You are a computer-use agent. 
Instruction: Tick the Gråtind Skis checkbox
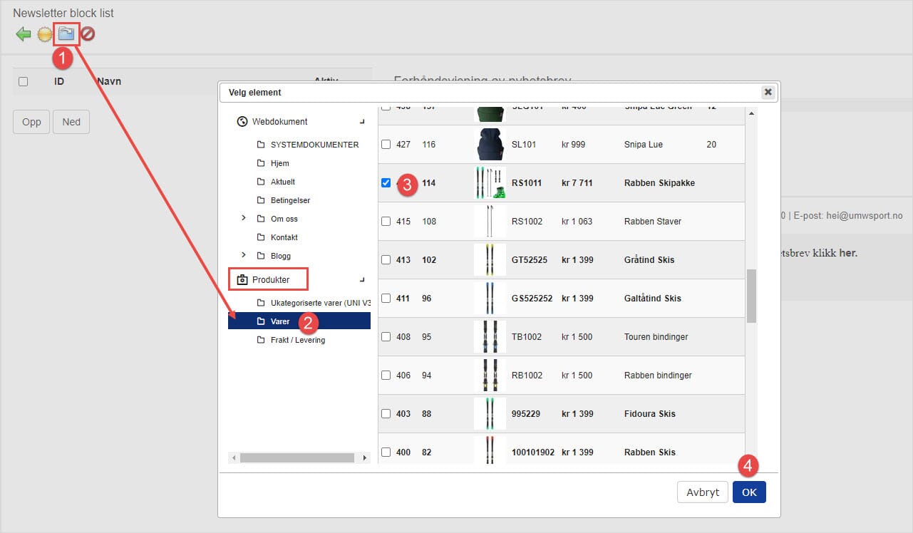point(386,260)
